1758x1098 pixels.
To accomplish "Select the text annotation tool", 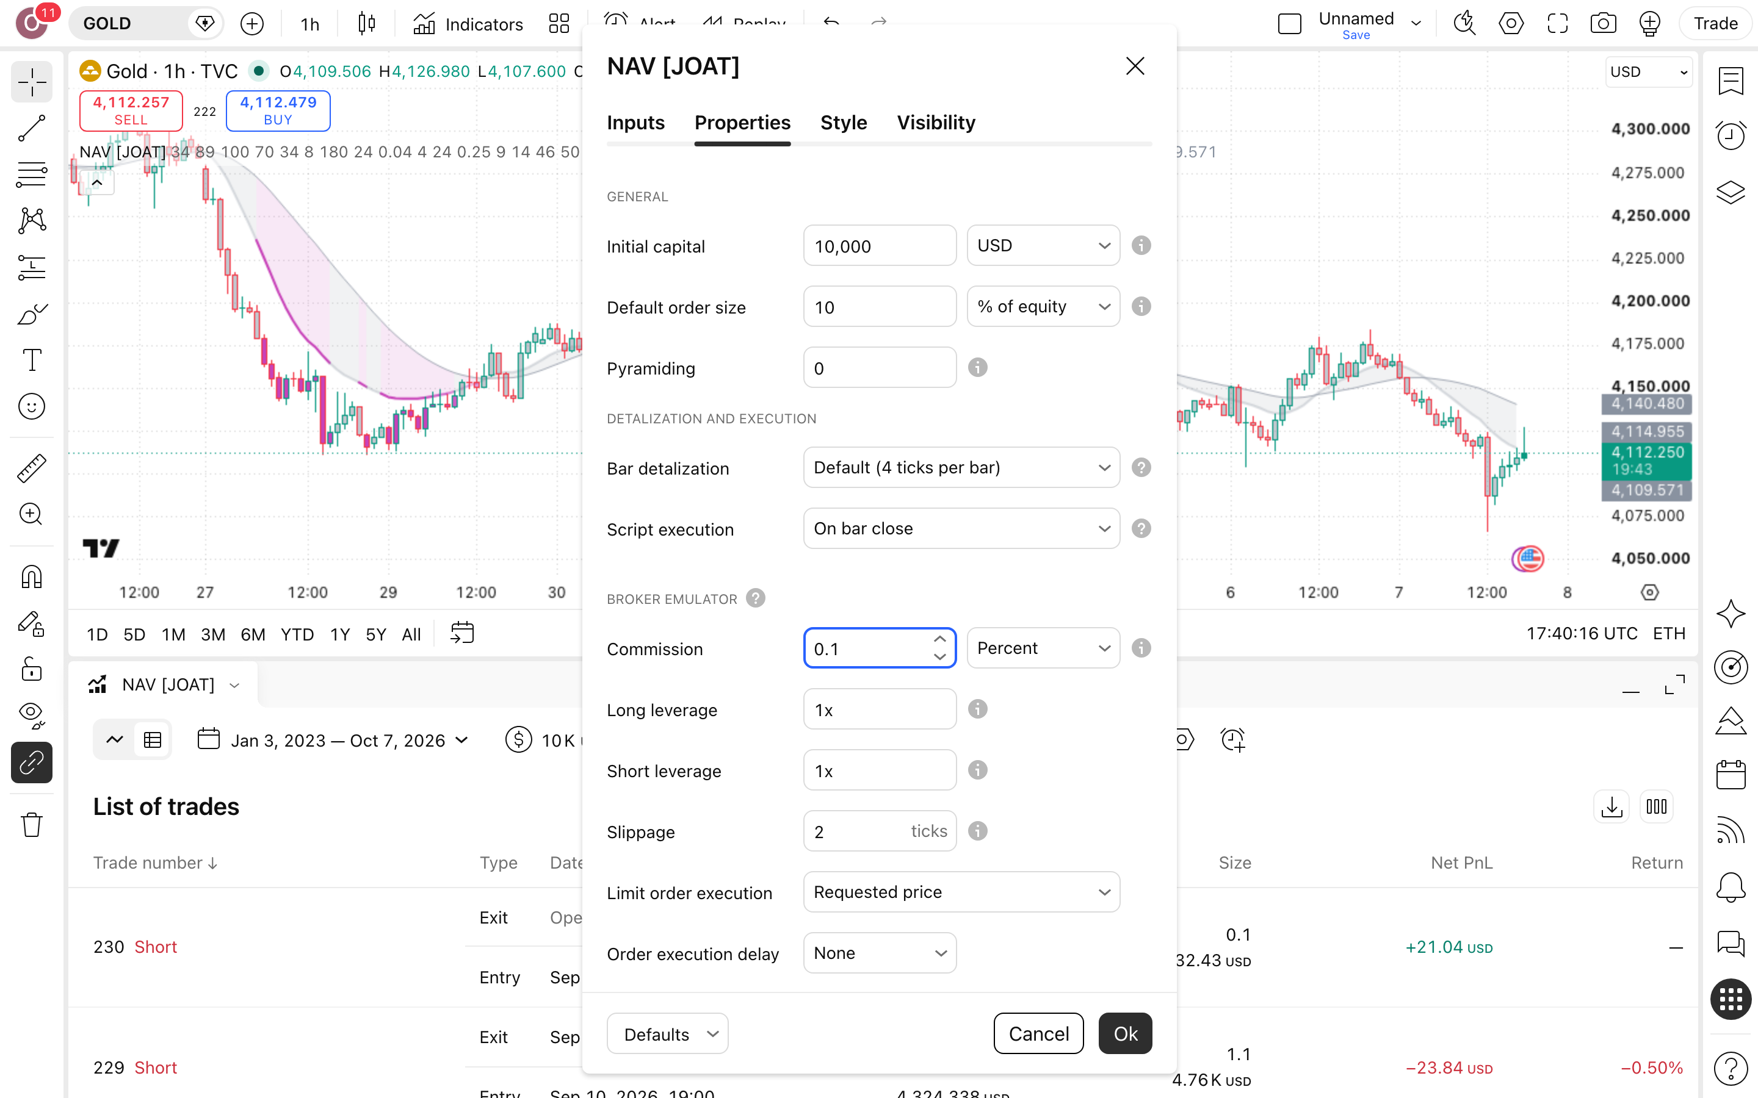I will (32, 360).
